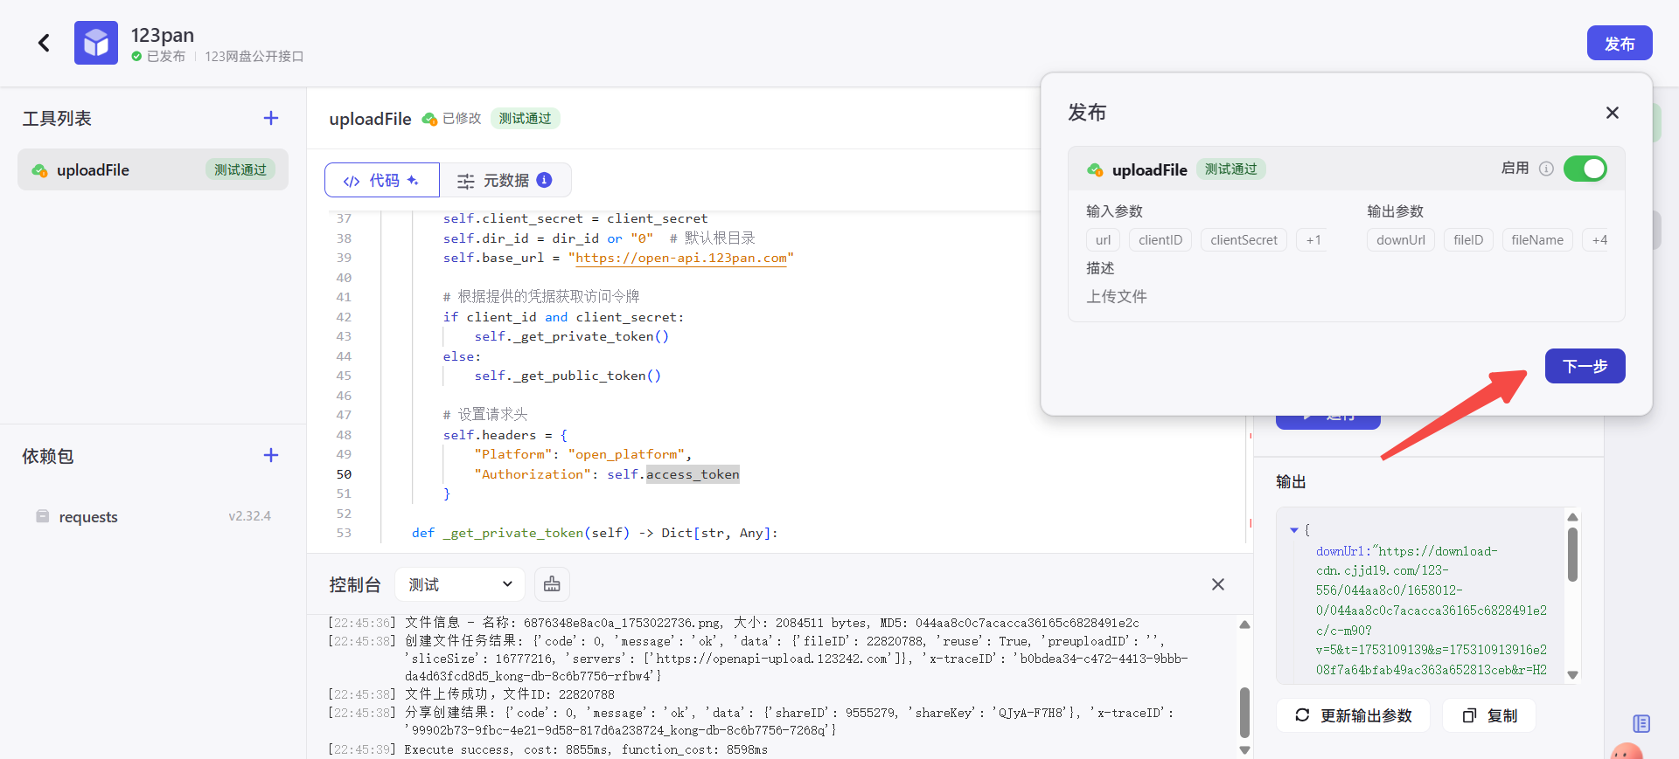Click the requests package icon
The width and height of the screenshot is (1679, 759).
click(x=42, y=516)
